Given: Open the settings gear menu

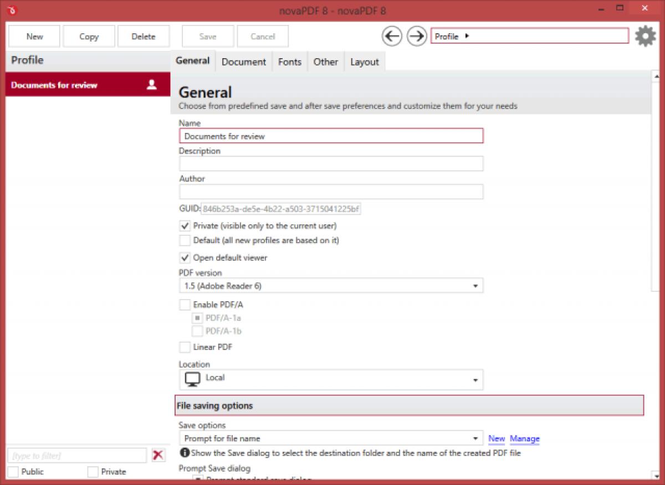Looking at the screenshot, I should click(x=645, y=35).
